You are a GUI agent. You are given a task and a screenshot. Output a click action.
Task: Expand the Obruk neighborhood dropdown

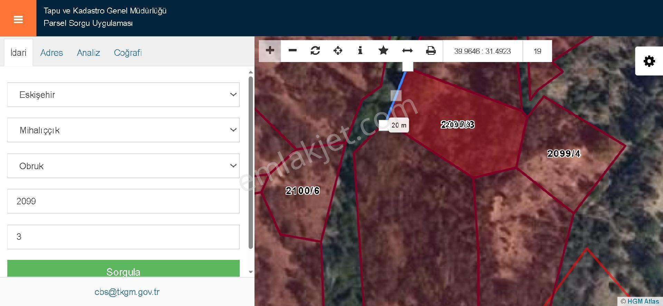click(123, 166)
